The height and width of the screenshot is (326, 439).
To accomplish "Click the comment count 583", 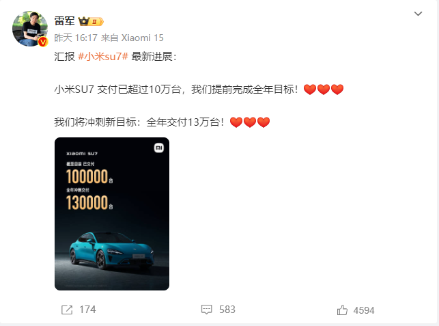I will coord(227,310).
